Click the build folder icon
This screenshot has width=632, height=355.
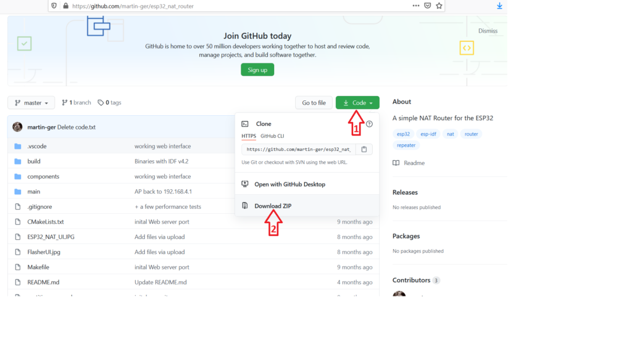pyautogui.click(x=18, y=161)
